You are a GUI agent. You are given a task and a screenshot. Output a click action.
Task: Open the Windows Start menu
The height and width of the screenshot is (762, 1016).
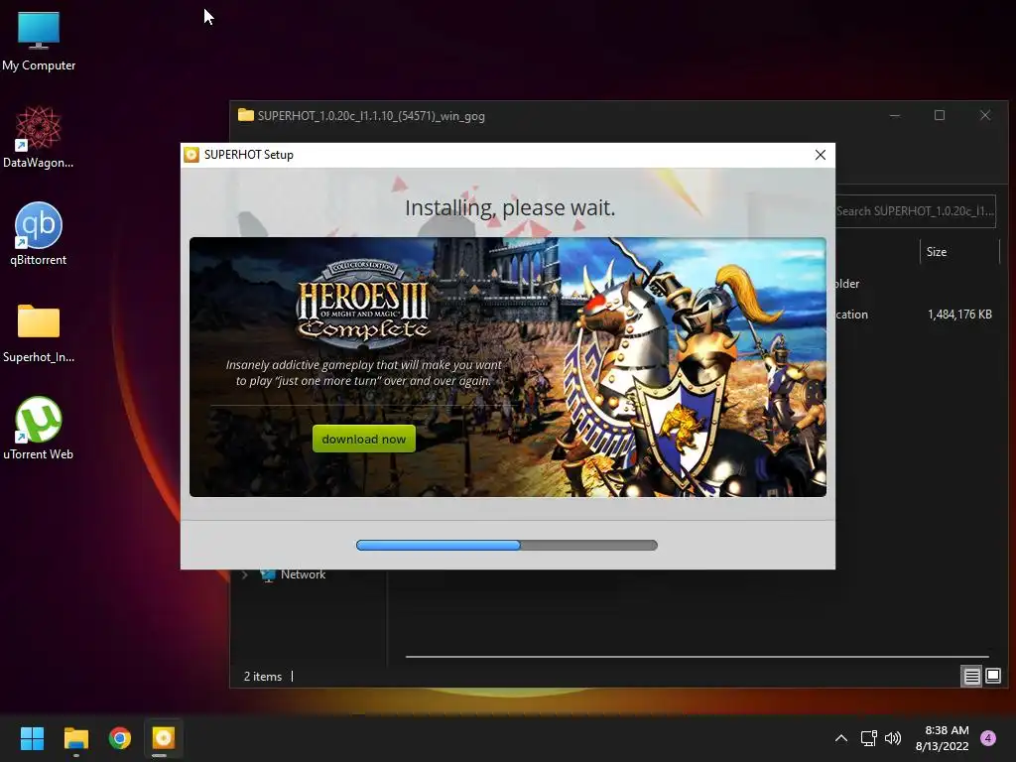(x=32, y=738)
